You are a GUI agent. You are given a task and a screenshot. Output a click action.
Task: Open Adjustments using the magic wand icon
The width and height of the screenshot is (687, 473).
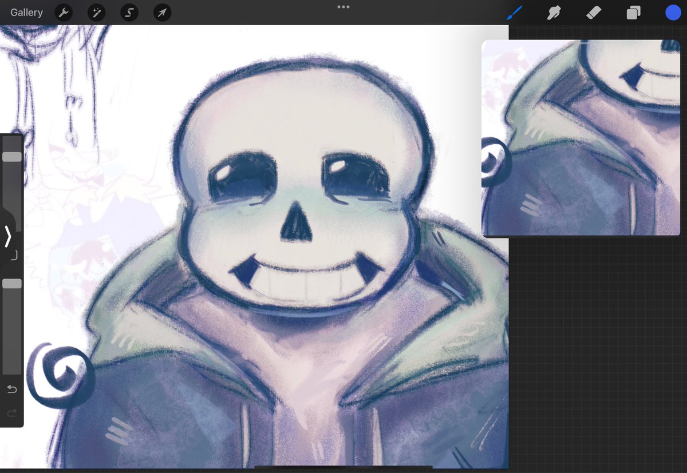click(96, 12)
